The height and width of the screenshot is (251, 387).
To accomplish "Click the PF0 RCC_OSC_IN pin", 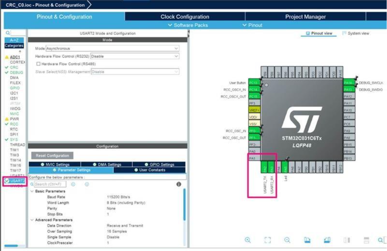I will pos(254,131).
